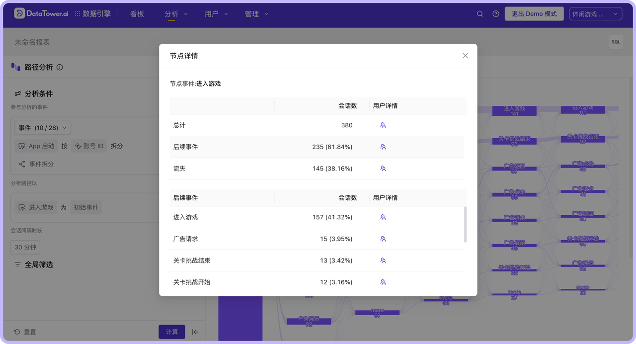The width and height of the screenshot is (636, 344).
Task: Open user details for the 总计 row
Action: pos(383,125)
